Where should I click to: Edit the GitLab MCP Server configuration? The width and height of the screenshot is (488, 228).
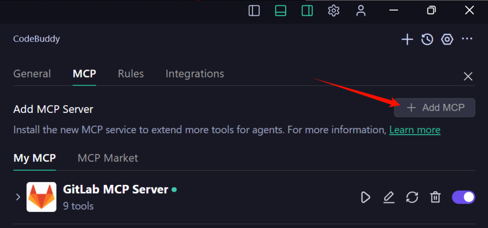click(389, 197)
